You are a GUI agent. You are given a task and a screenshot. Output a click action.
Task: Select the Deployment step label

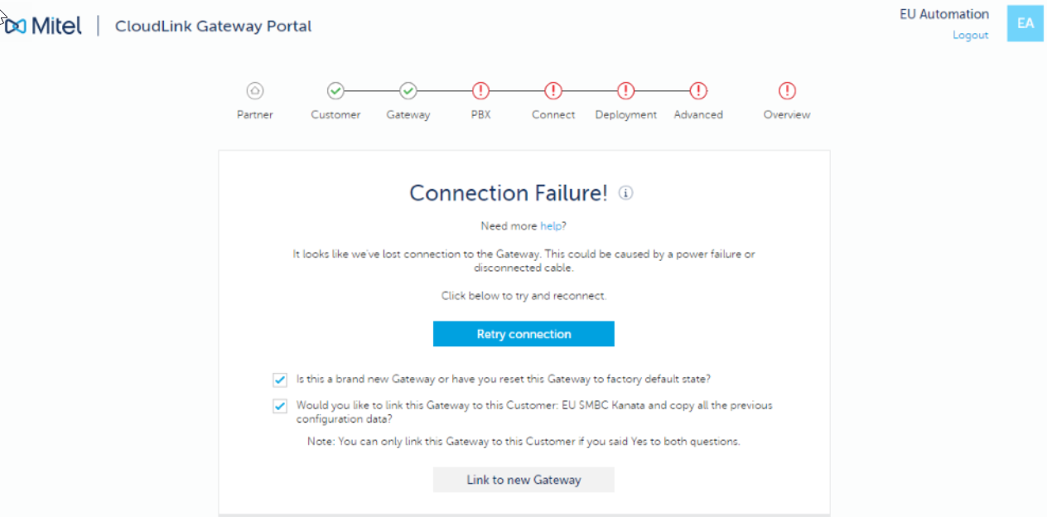[626, 115]
